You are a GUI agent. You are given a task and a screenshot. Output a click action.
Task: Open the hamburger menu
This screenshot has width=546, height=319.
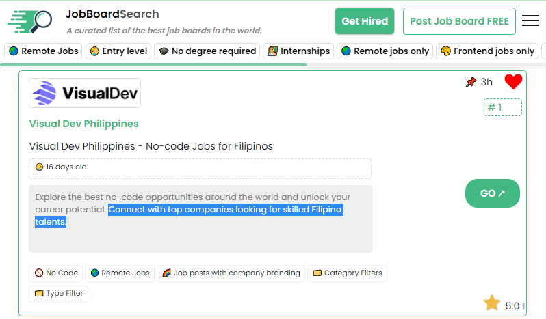[x=530, y=20]
